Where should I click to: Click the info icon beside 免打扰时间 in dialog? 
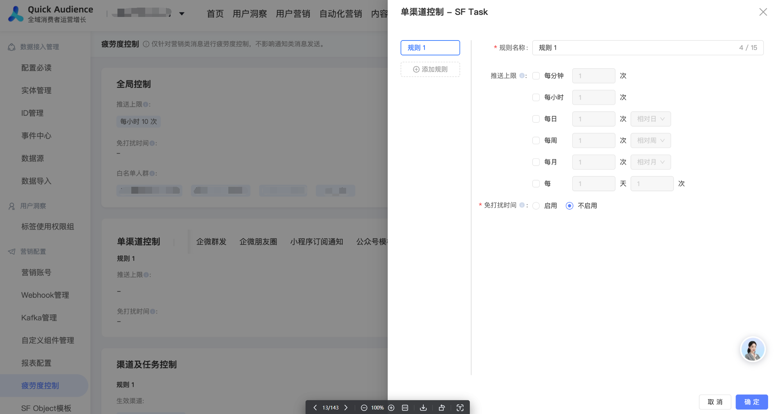coord(522,205)
